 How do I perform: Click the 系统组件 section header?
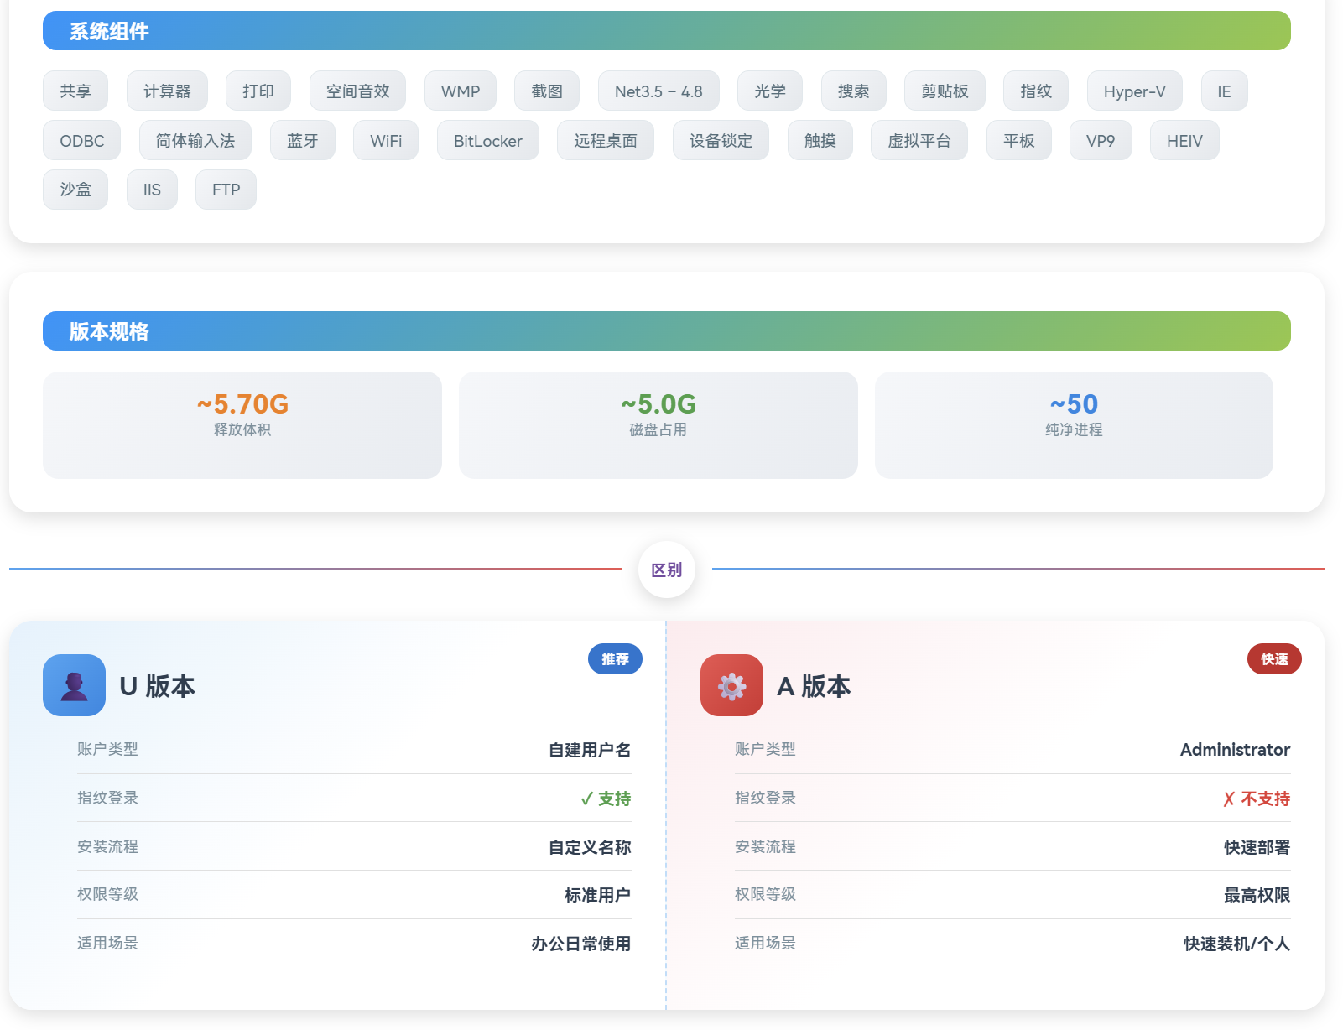[667, 31]
